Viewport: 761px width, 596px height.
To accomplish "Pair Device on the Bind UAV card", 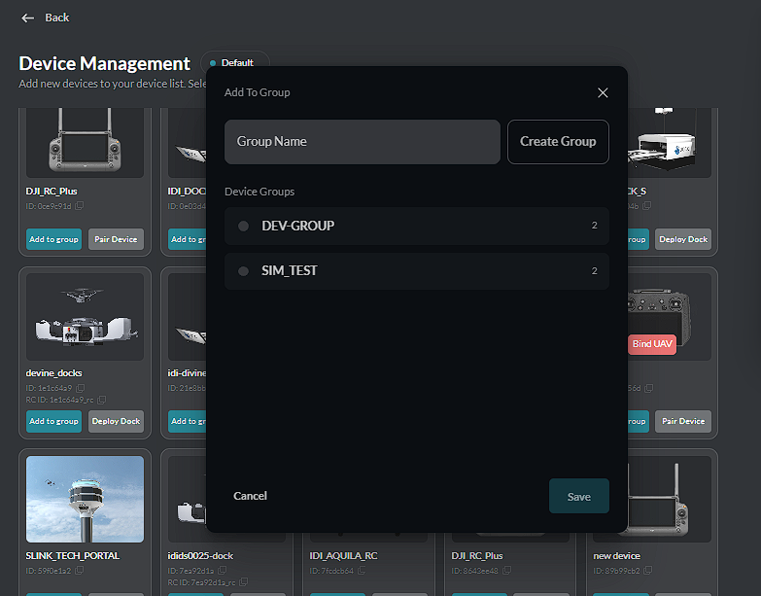I will 683,421.
